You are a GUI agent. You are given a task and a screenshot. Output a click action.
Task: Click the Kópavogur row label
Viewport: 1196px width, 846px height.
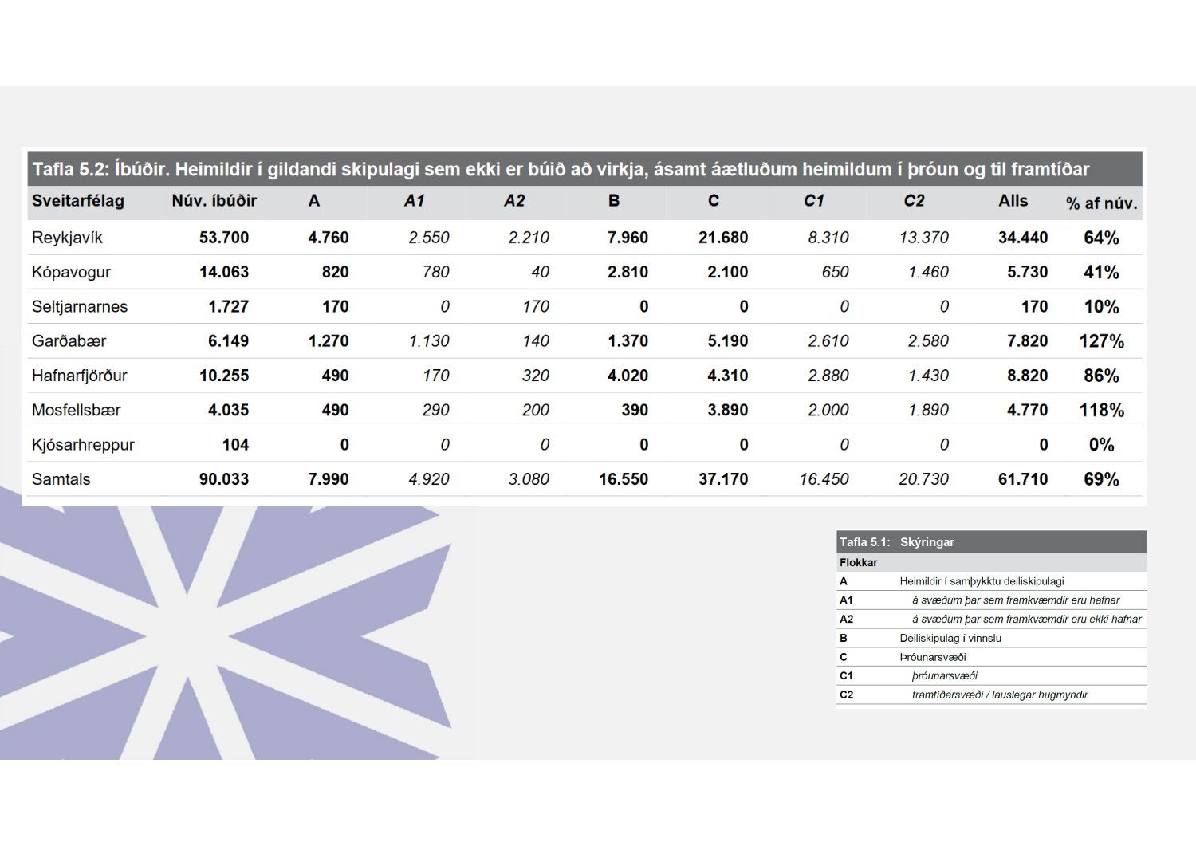point(71,272)
